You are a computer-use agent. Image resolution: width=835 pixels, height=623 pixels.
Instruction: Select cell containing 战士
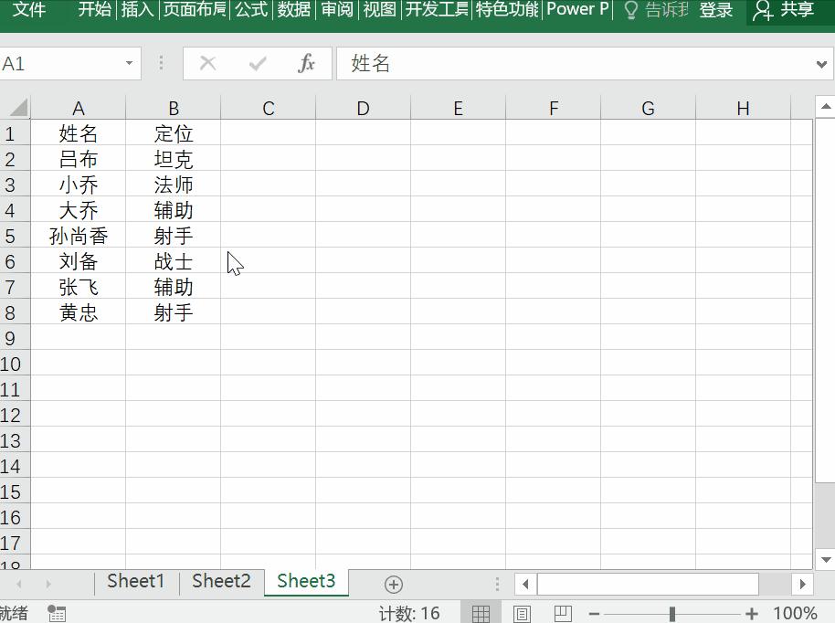point(173,261)
